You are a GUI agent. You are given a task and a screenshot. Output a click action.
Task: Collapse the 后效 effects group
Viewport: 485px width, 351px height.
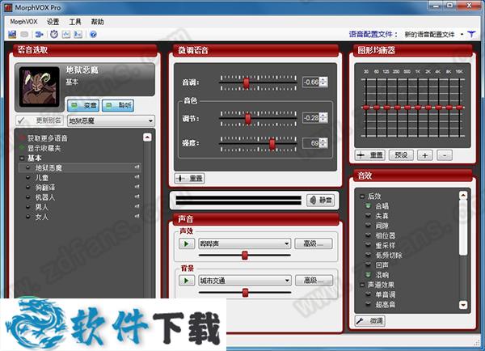362,197
